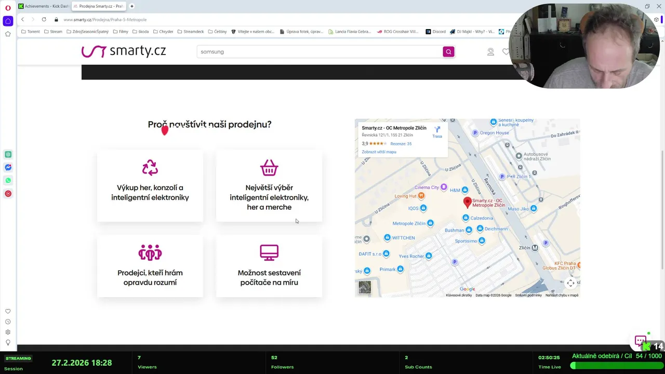665x374 pixels.
Task: Open a new browser tab
Action: 132,6
